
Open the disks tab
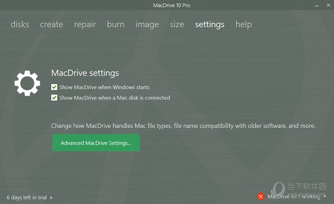pos(19,24)
